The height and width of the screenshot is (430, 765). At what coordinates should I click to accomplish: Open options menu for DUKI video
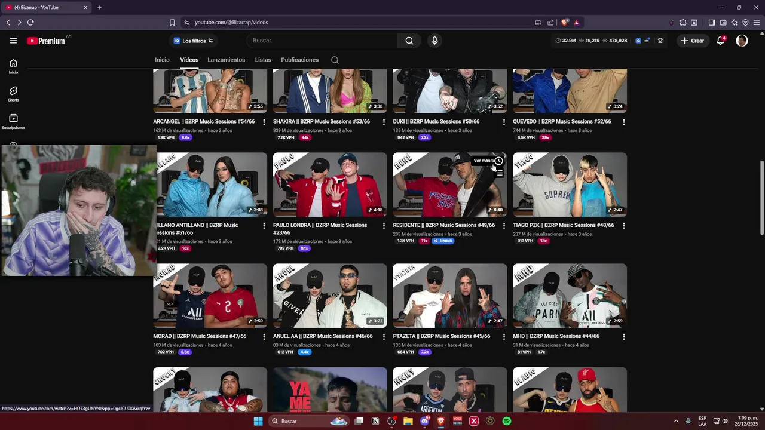click(x=504, y=122)
